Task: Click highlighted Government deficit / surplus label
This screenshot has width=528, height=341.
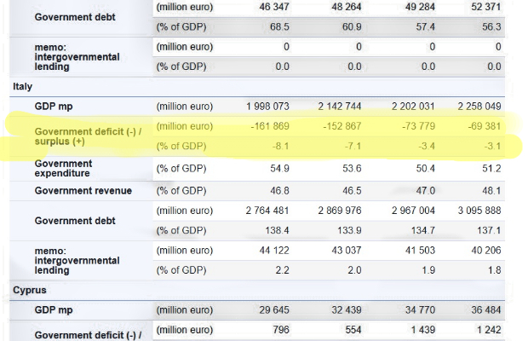Action: (89, 136)
